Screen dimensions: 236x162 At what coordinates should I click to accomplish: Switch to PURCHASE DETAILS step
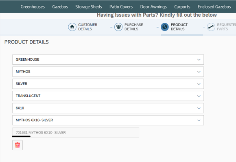[x=133, y=27]
